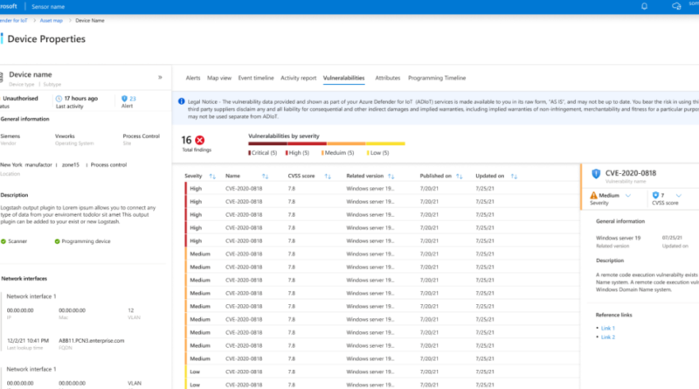Image resolution: width=699 pixels, height=389 pixels.
Task: Click the CVSS score column header
Action: coord(301,176)
